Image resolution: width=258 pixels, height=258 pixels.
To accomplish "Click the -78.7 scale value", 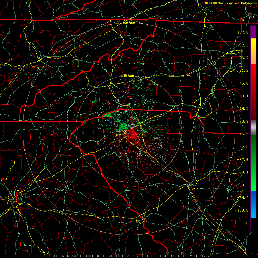I will coord(243,185).
